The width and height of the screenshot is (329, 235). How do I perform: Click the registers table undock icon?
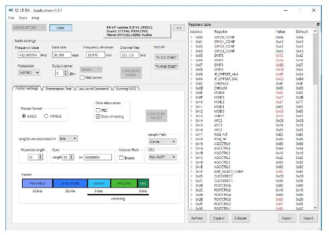(318, 24)
